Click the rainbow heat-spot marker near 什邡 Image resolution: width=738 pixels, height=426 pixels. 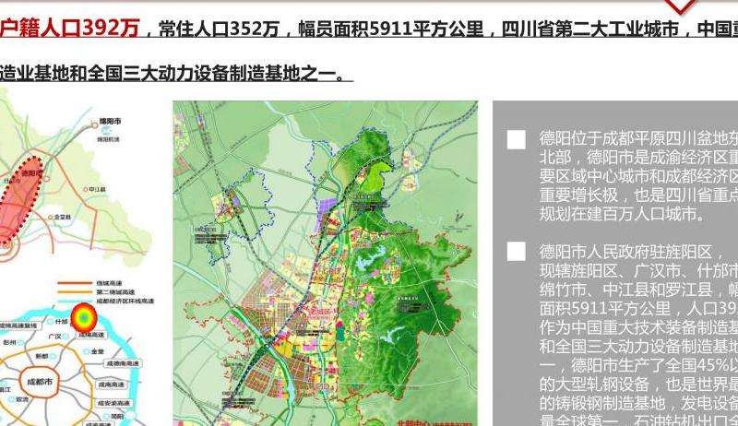[84, 317]
